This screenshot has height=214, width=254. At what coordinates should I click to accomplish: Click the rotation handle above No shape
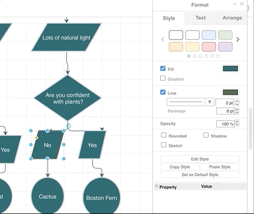(68, 126)
